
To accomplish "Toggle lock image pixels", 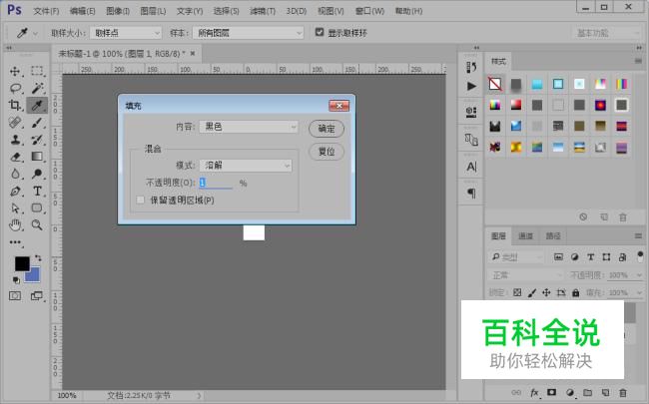I will tap(532, 292).
